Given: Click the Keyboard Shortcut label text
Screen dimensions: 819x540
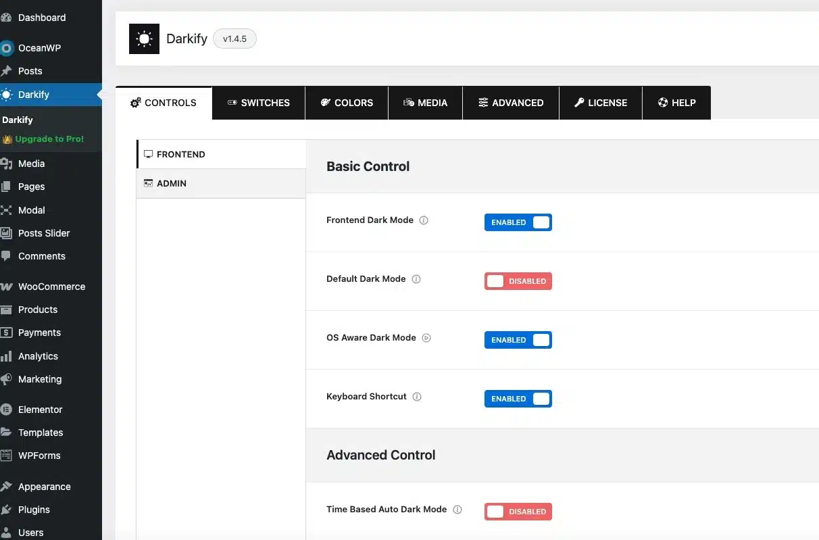Looking at the screenshot, I should pos(366,397).
